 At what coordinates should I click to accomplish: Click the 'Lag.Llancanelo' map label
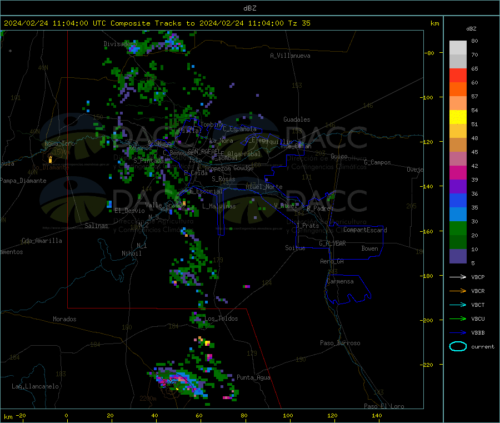pos(36,386)
